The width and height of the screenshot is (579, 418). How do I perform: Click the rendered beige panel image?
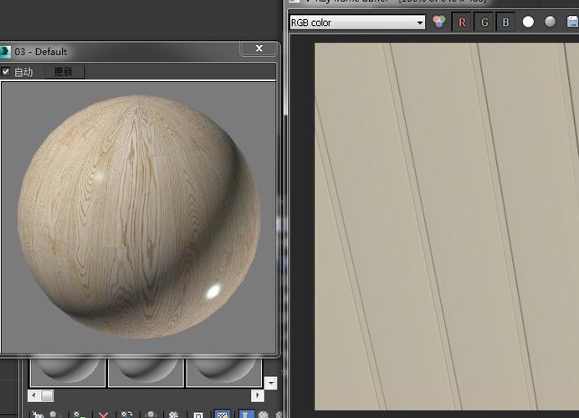click(x=447, y=227)
